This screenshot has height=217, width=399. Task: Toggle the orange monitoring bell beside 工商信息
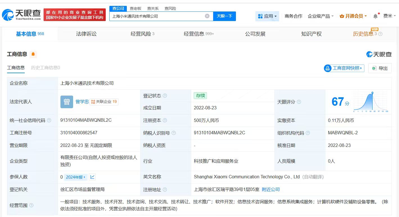point(33,54)
